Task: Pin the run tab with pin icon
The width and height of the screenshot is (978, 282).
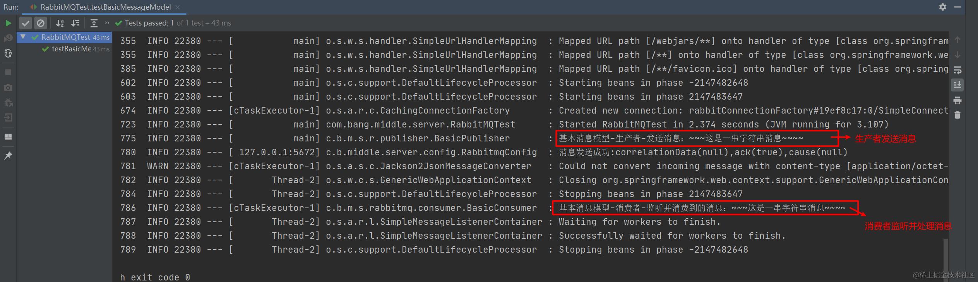Action: (8, 155)
